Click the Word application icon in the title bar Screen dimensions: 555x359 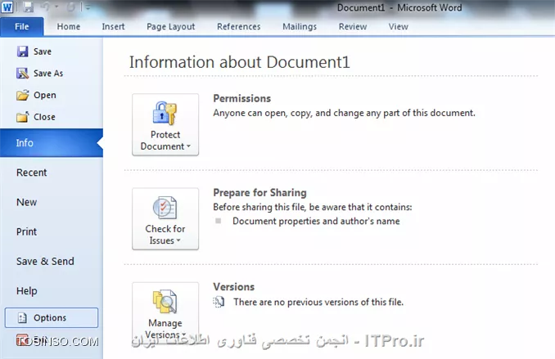(7, 7)
